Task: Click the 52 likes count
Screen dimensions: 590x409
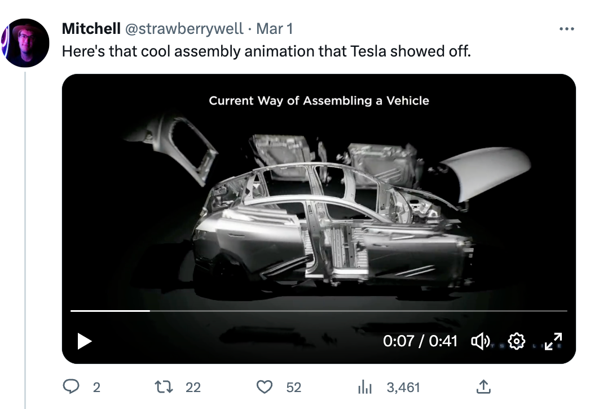Action: click(x=292, y=388)
